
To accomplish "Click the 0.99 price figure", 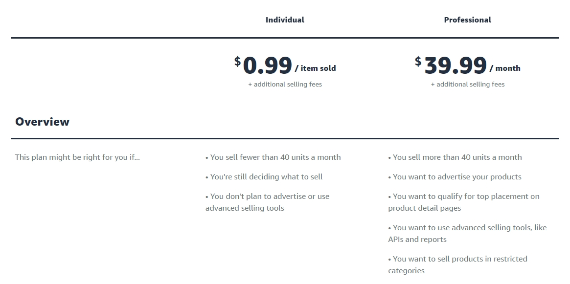I will pyautogui.click(x=268, y=66).
